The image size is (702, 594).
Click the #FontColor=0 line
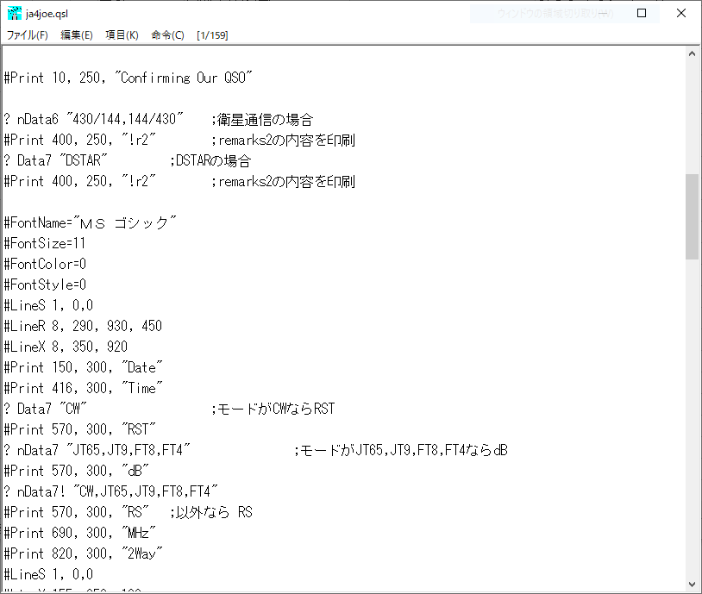[x=45, y=264]
